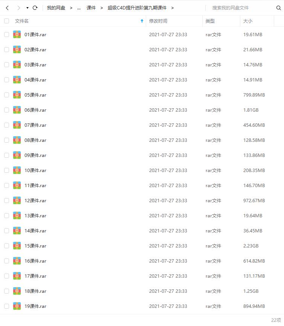284x326 pixels.
Task: Expand the collapsed path ellipsis
Action: [x=79, y=8]
